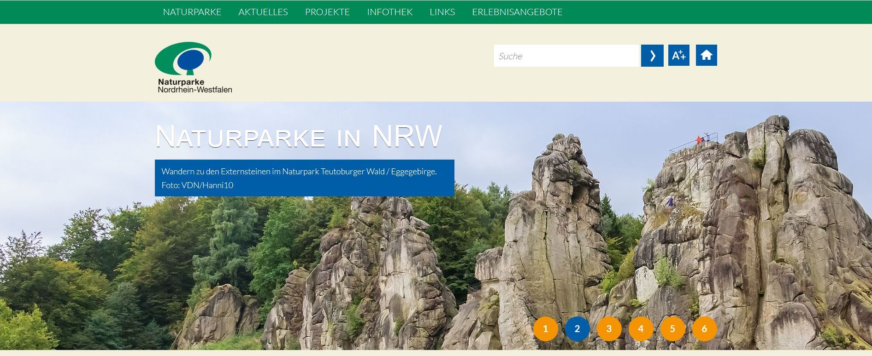Navigate to Erlebnisangebote
The height and width of the screenshot is (356, 872).
point(517,12)
